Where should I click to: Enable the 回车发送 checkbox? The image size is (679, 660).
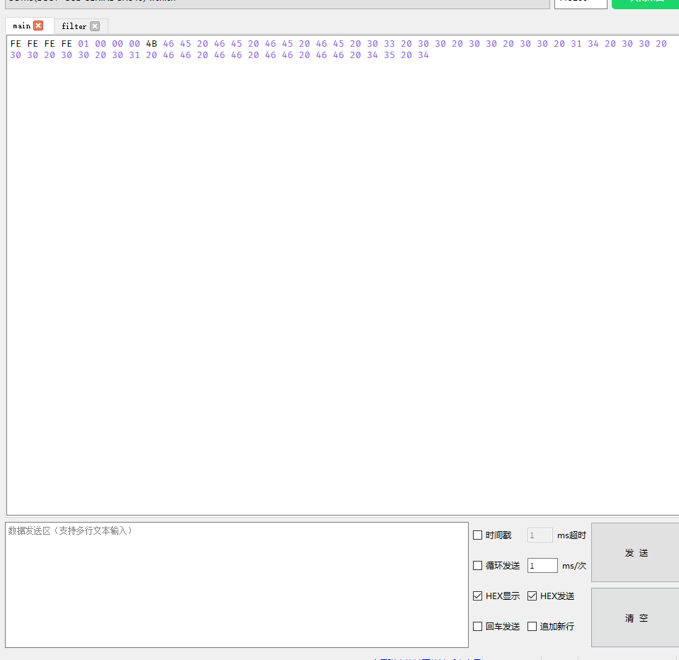477,626
